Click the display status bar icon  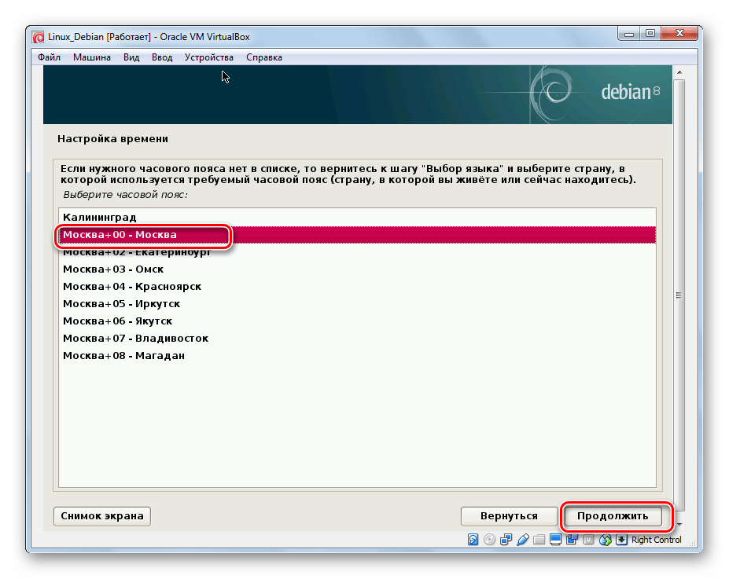pyautogui.click(x=555, y=540)
